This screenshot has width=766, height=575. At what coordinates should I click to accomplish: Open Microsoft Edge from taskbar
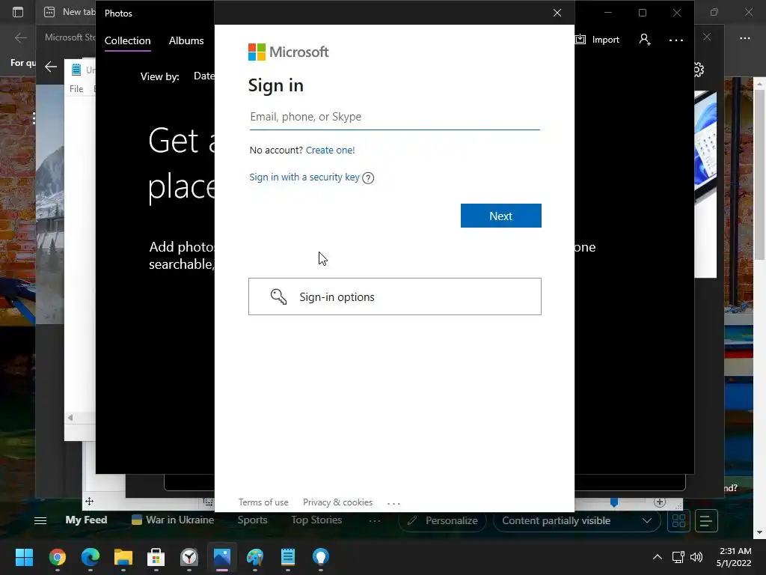click(91, 557)
